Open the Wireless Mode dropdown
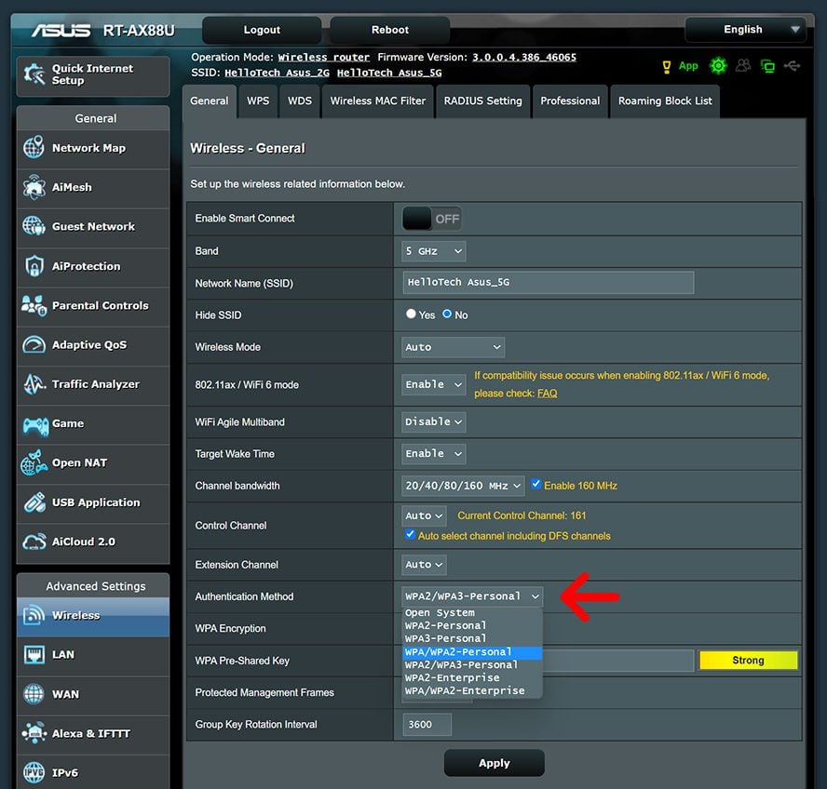 pos(453,347)
